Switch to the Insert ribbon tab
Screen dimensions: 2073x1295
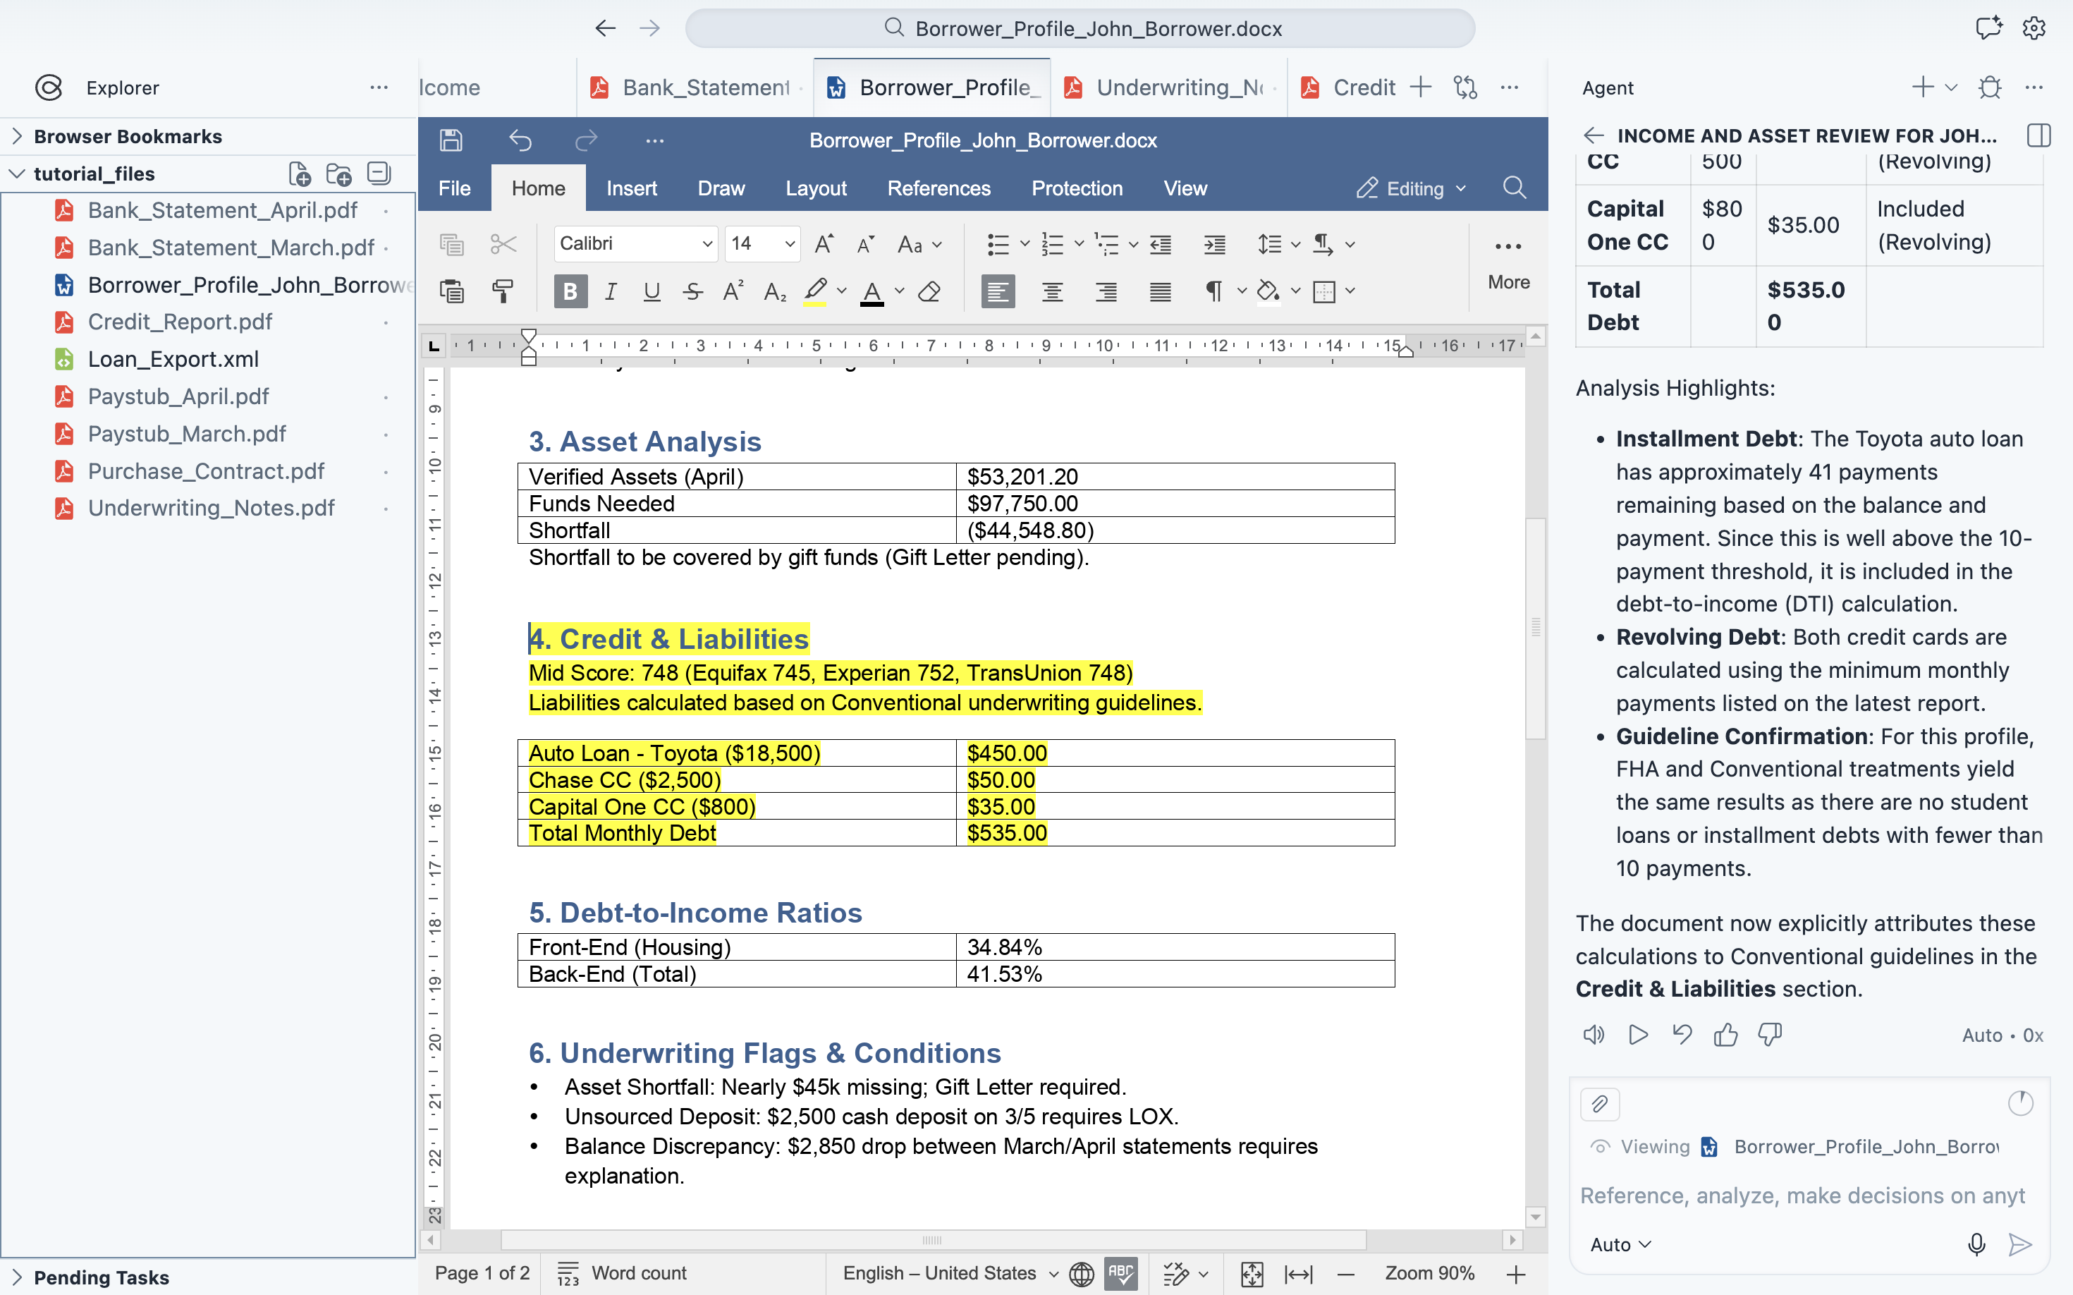point(631,188)
